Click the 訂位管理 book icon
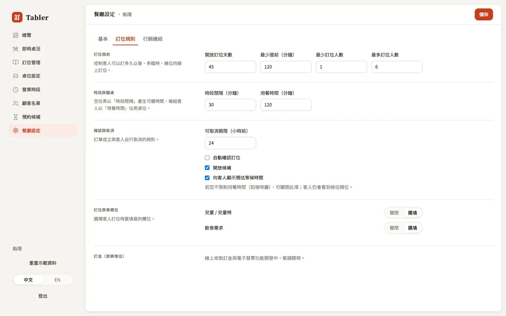Screen dimensions: 506x316 click(15, 62)
